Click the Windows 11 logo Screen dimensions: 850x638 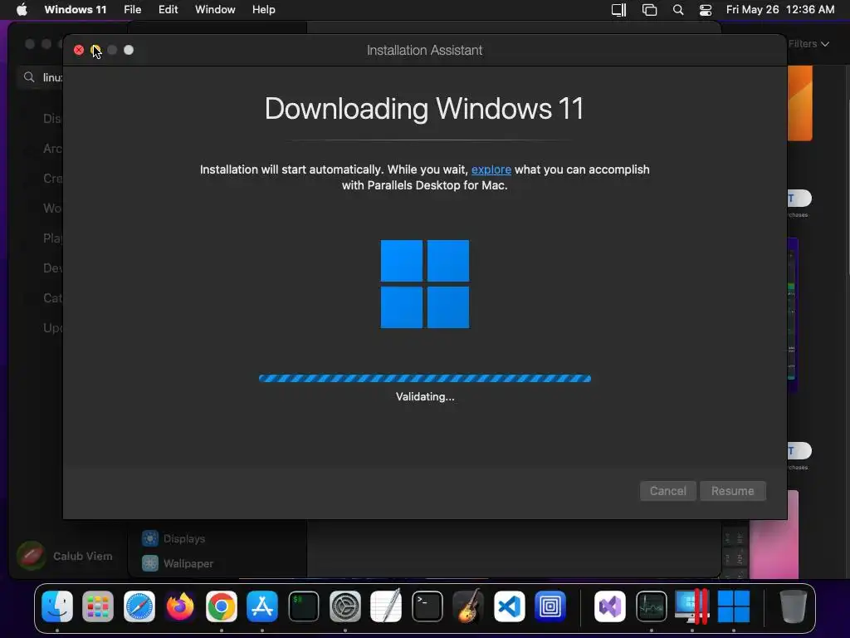pyautogui.click(x=425, y=284)
